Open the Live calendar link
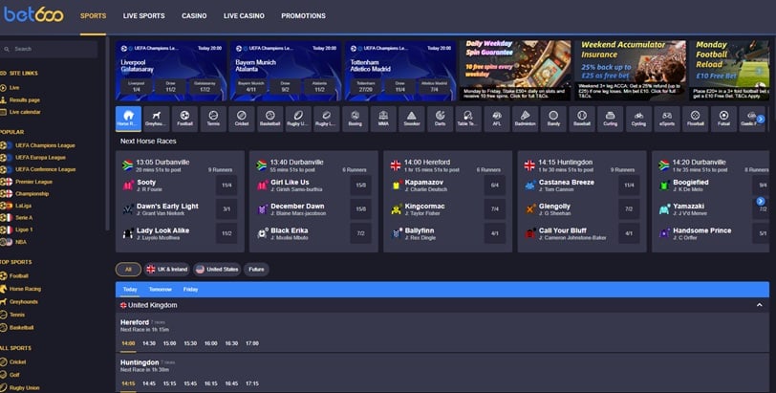This screenshot has height=393, width=776. click(x=25, y=112)
